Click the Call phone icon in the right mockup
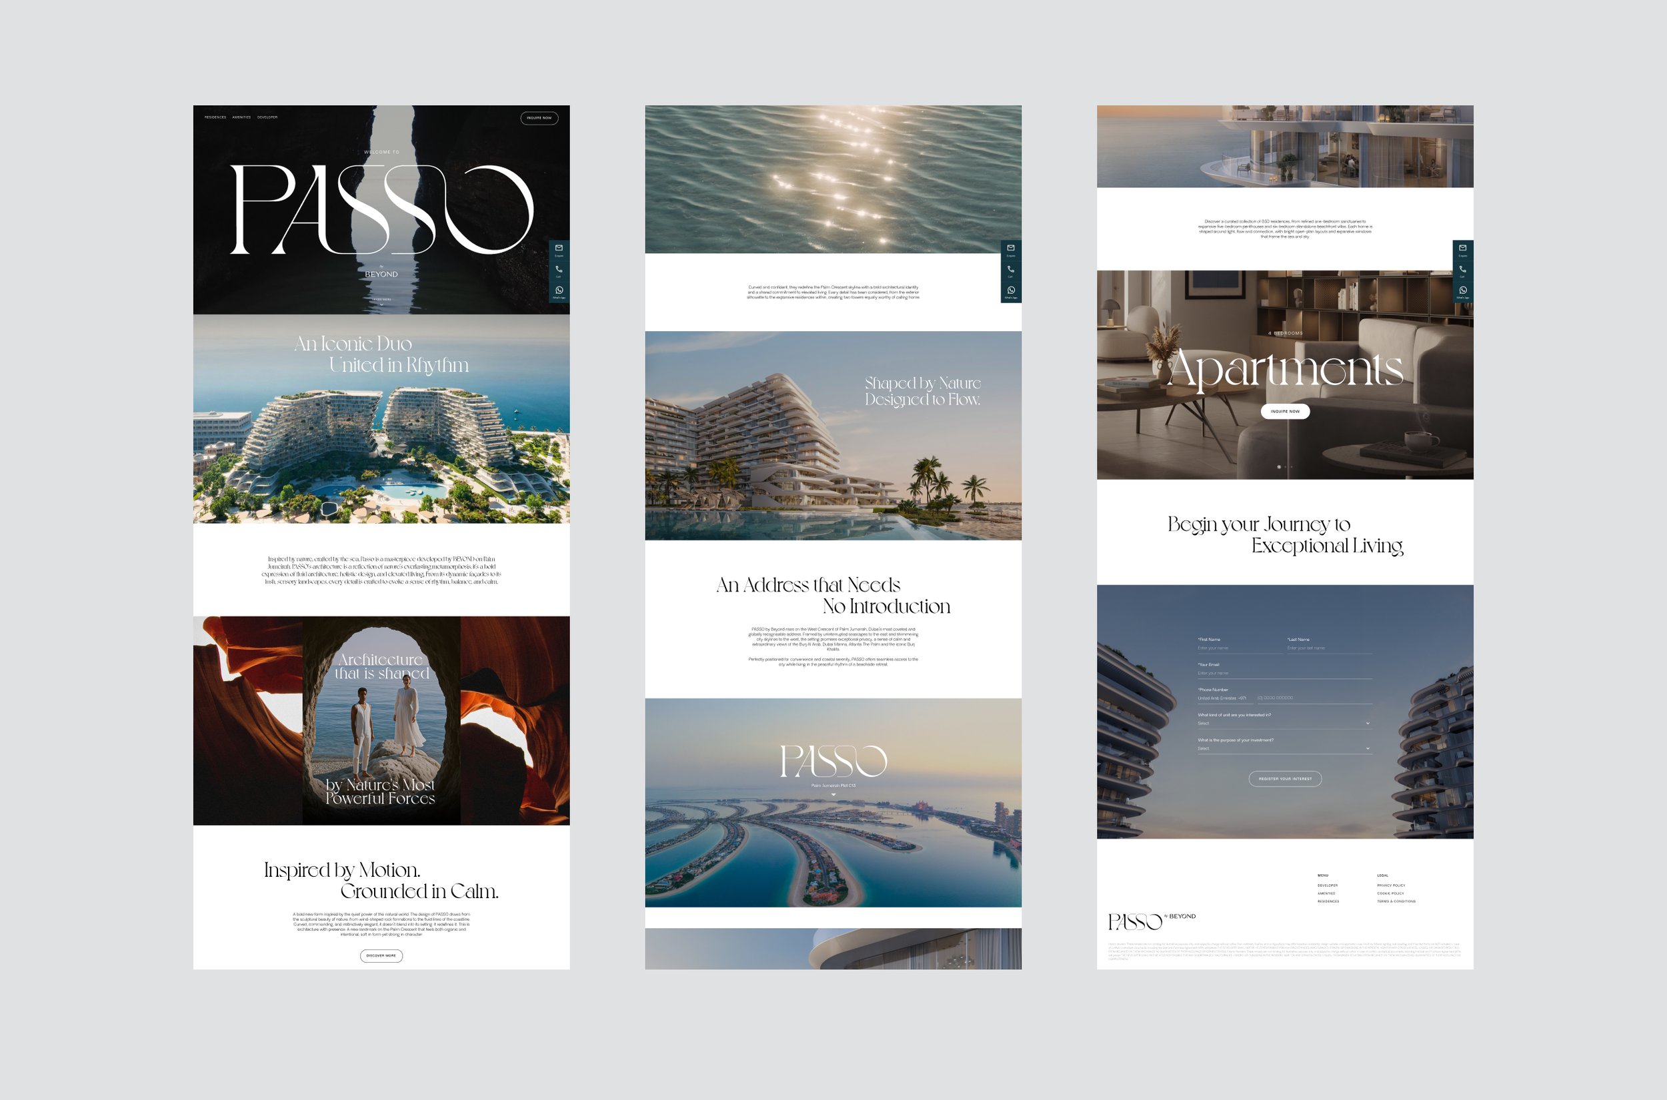Viewport: 1667px width, 1100px height. pos(1463,269)
